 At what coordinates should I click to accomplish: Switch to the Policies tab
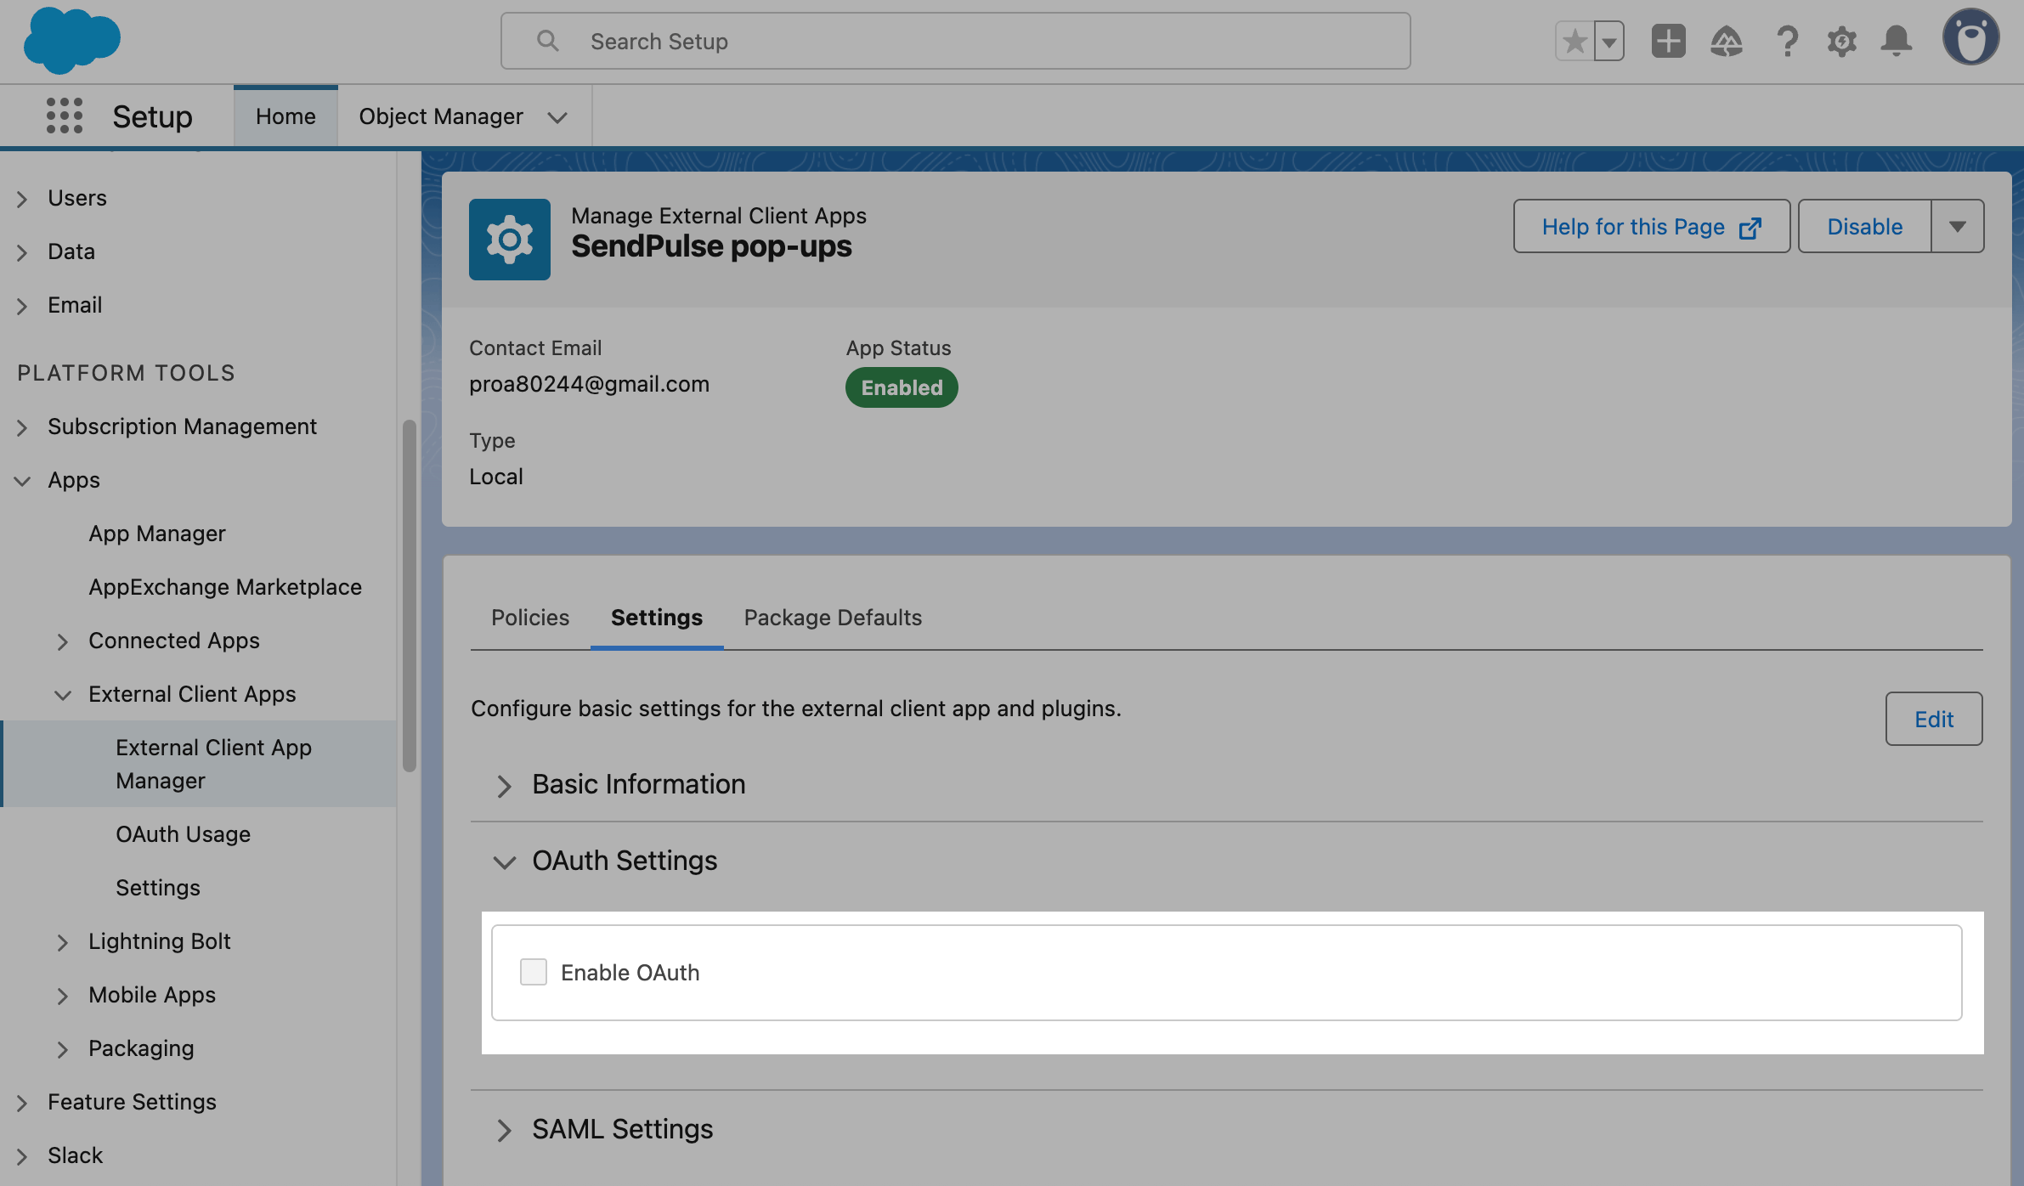coord(530,618)
